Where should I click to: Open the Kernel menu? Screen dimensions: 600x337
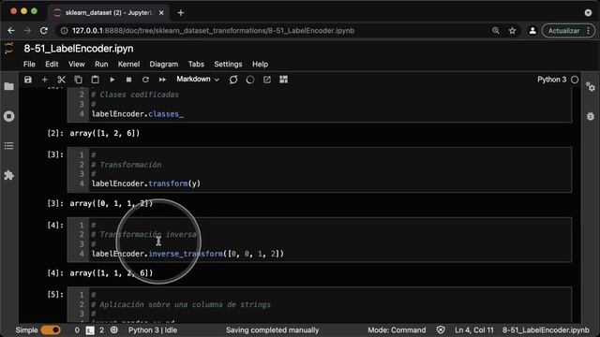(x=128, y=65)
